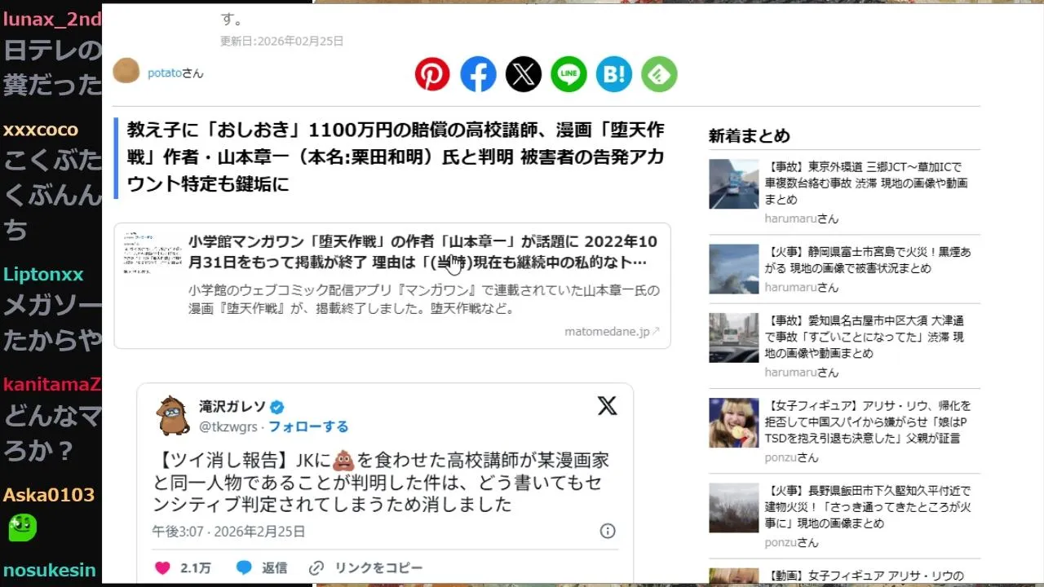
Task: Select chat username Aska0103
Action: coord(49,495)
